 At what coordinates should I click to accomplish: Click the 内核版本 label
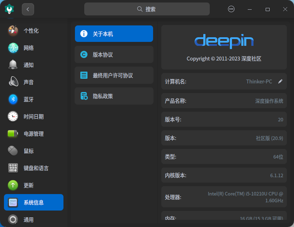175,175
